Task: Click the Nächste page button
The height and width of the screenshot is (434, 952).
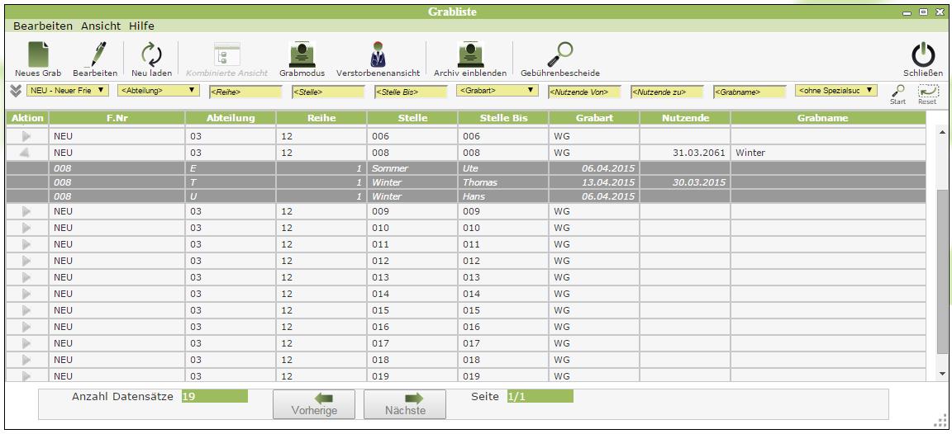Action: 405,404
